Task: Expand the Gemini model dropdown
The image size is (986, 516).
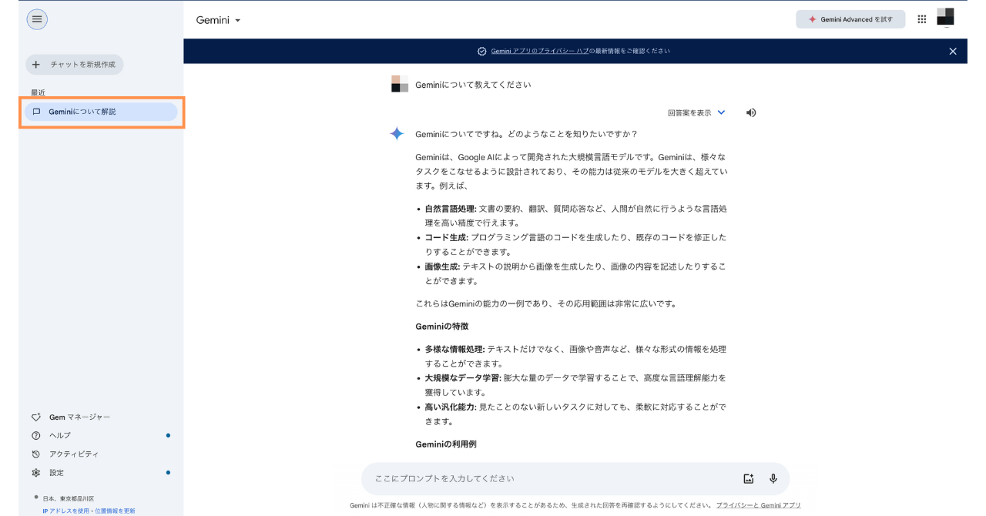Action: pos(219,20)
